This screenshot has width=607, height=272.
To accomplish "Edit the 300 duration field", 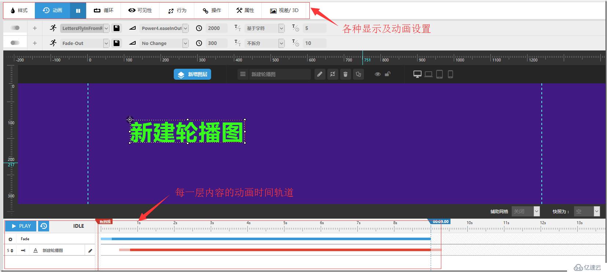I will (216, 43).
